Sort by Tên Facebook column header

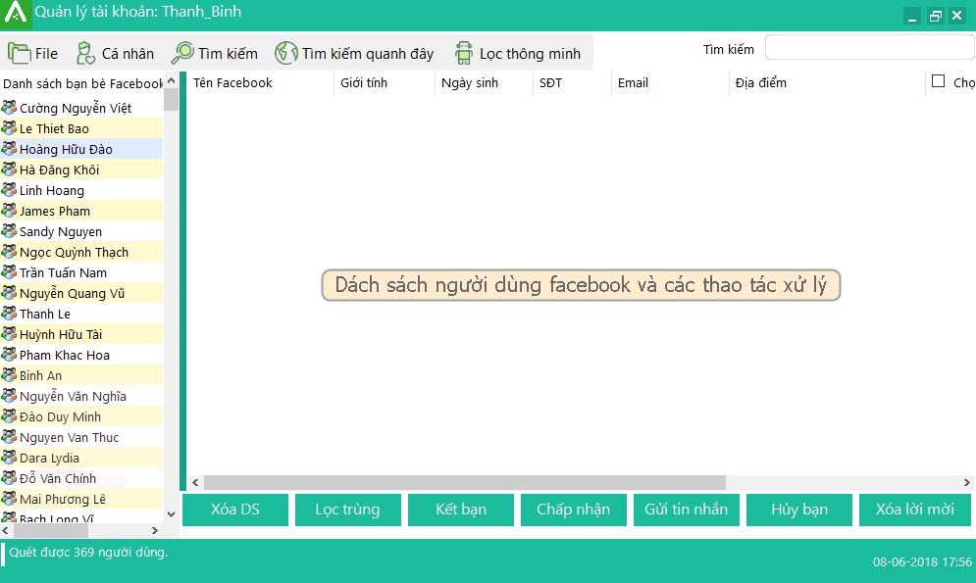tap(260, 82)
